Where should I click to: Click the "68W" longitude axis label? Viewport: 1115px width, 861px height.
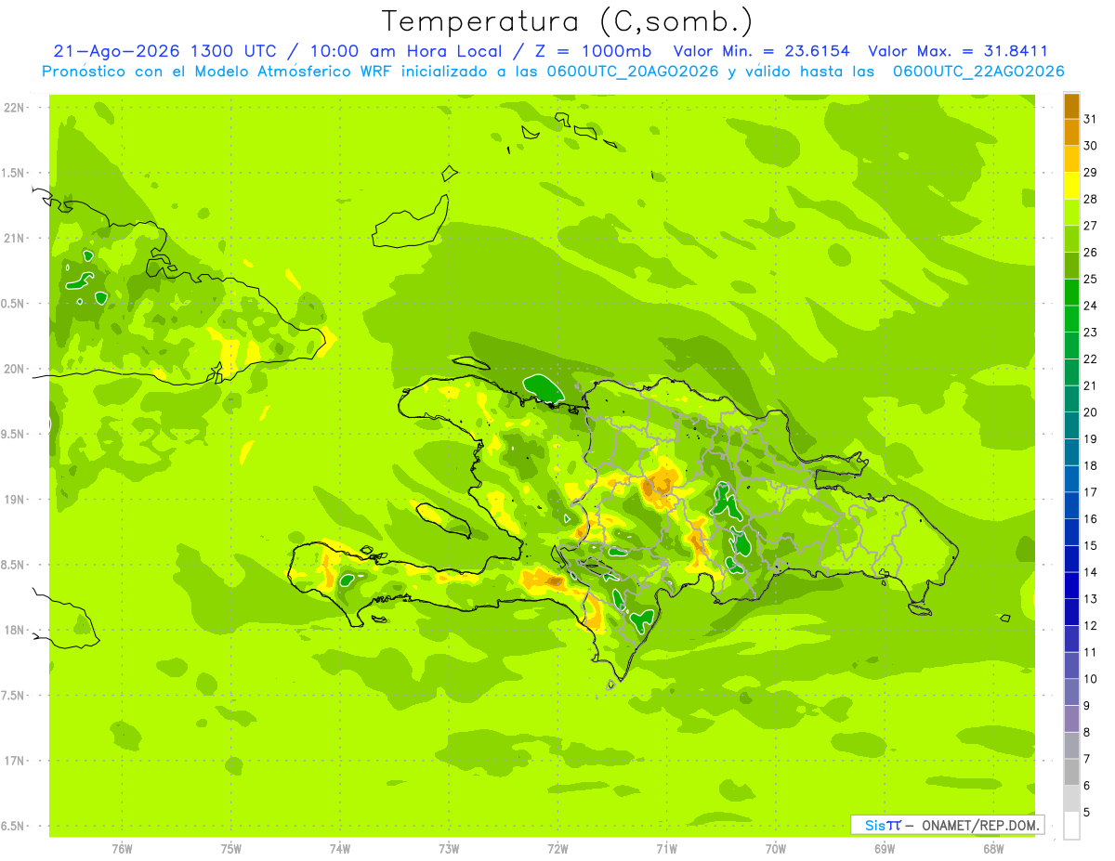coord(993,849)
